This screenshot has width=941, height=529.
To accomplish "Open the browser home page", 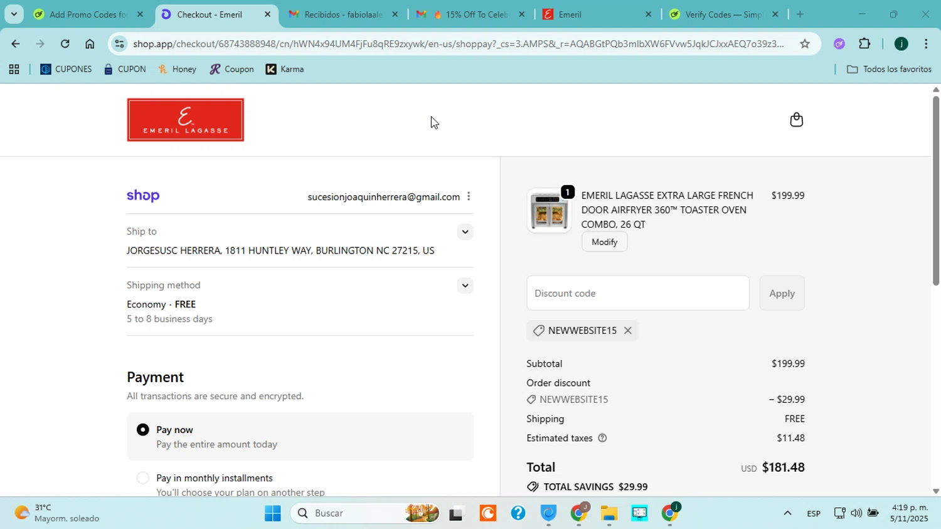I will [x=90, y=44].
